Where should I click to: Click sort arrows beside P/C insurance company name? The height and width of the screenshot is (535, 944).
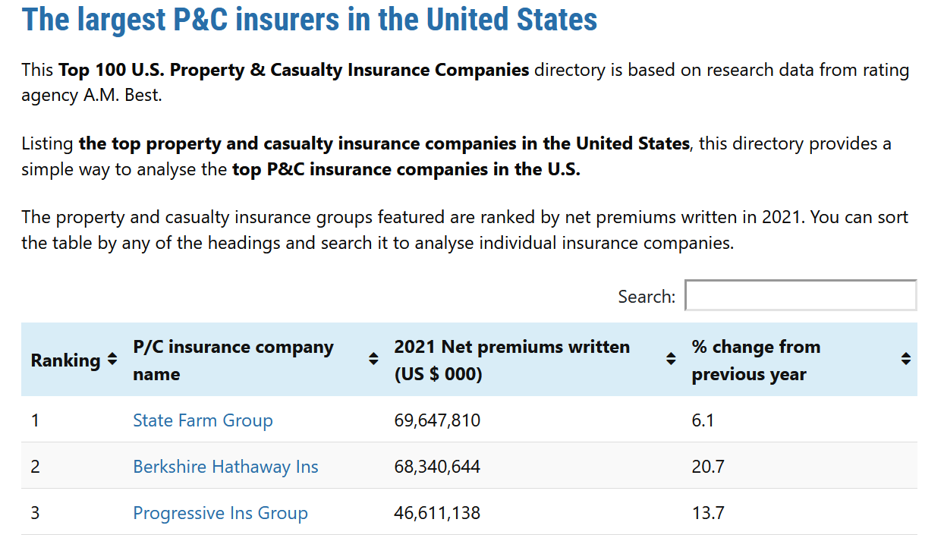click(373, 360)
